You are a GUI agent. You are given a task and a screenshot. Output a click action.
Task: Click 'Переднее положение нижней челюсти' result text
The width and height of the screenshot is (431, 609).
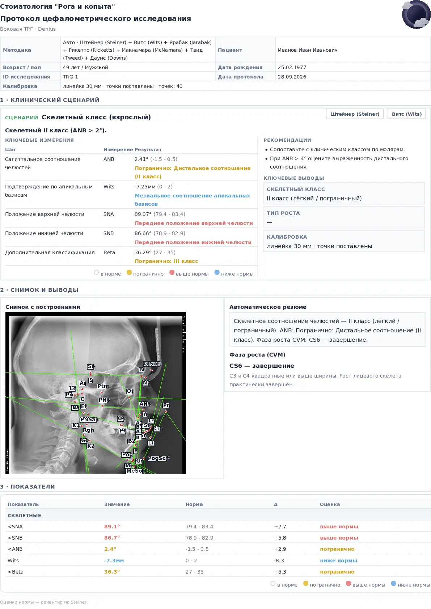193,242
